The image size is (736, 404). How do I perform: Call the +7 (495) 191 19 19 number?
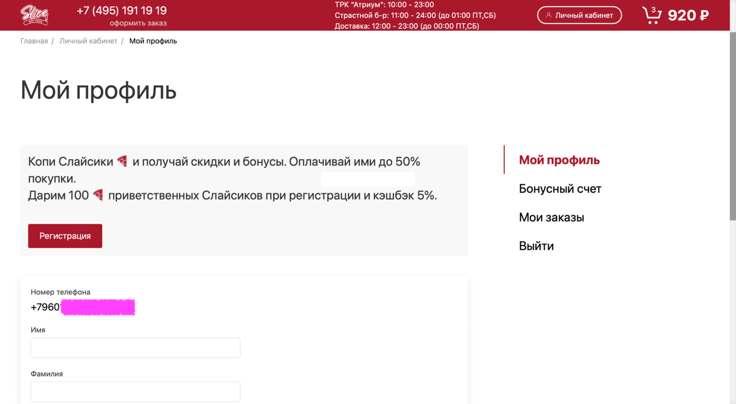click(121, 10)
